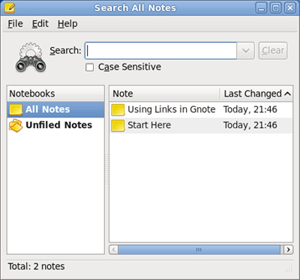Minimize the Search All Notes window
Viewport: 300px width, 280px height.
261,8
